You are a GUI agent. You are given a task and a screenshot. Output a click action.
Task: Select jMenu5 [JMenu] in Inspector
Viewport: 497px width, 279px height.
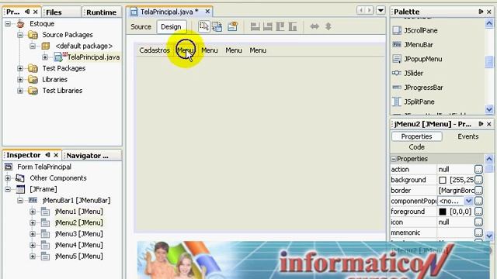coord(78,257)
